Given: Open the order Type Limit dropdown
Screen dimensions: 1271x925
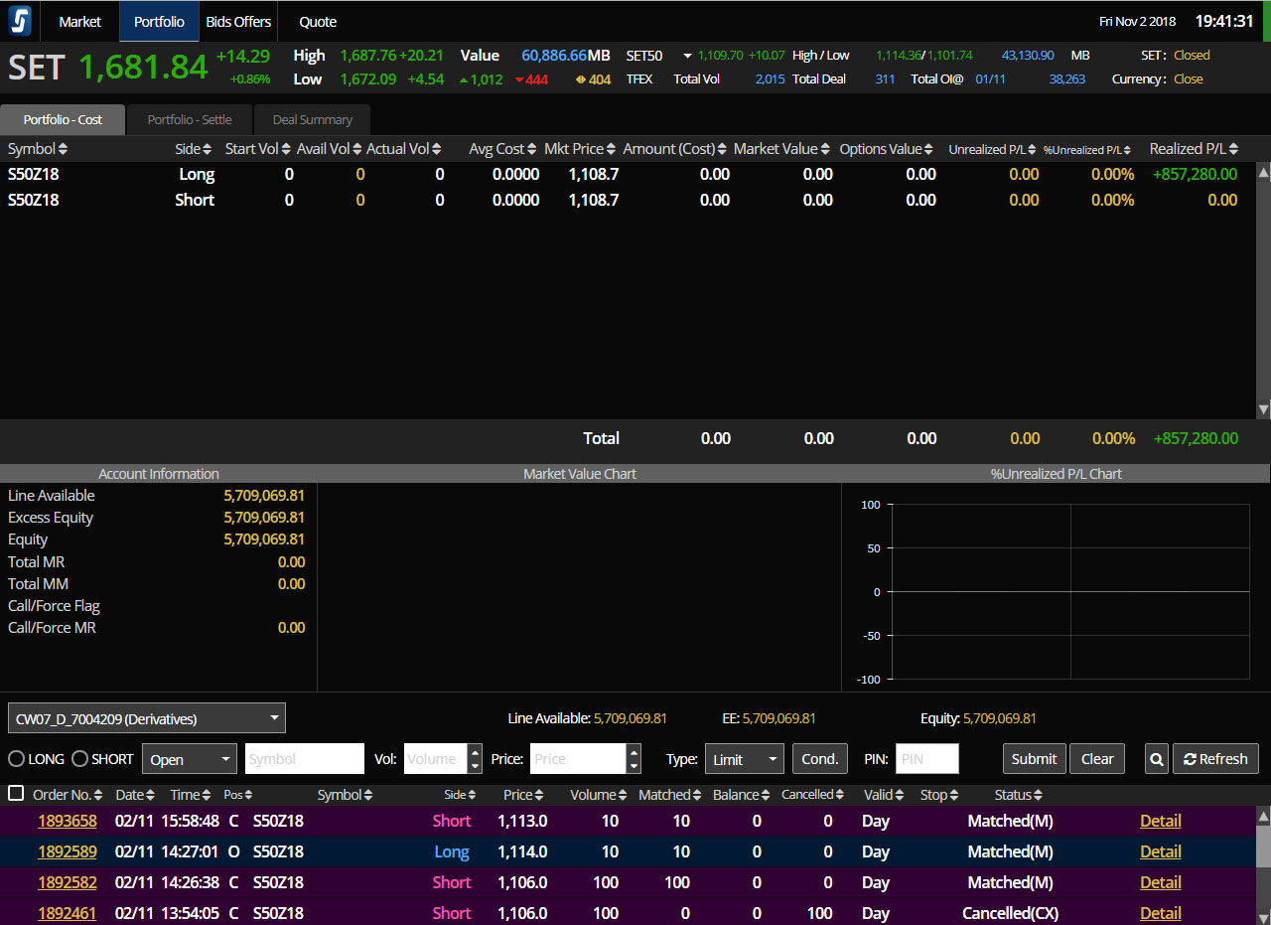Looking at the screenshot, I should pyautogui.click(x=744, y=759).
